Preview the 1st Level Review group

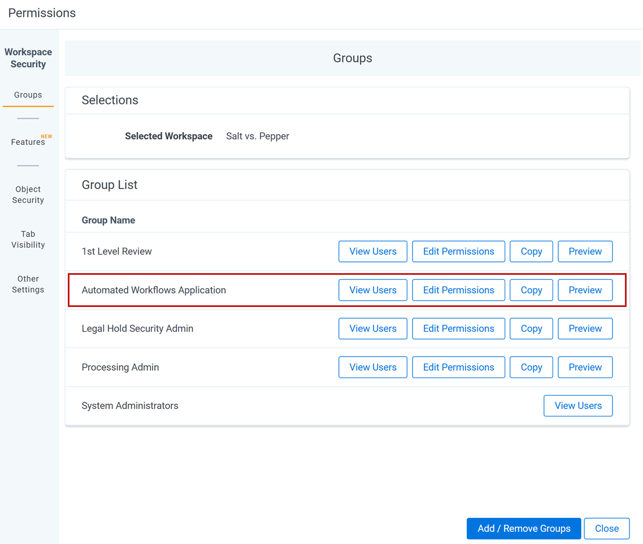(585, 252)
